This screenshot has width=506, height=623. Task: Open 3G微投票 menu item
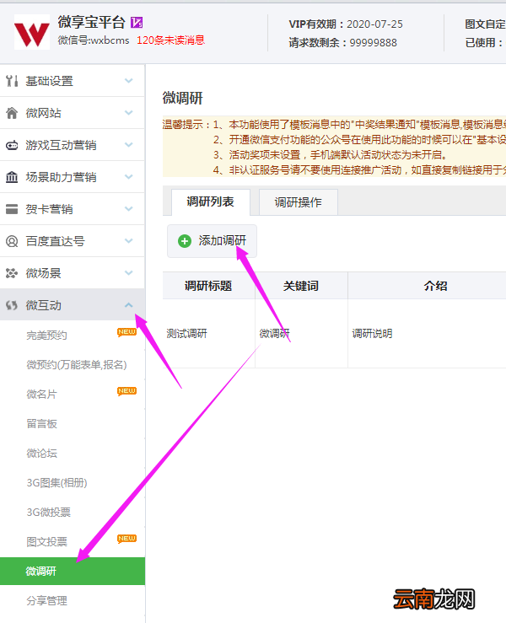(x=49, y=513)
